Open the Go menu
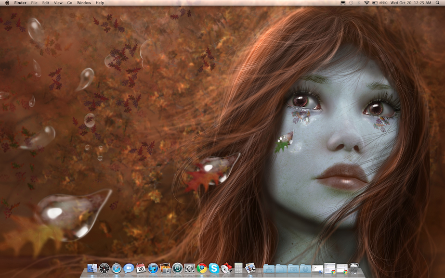Viewport: 445px width, 278px height. coord(70,3)
